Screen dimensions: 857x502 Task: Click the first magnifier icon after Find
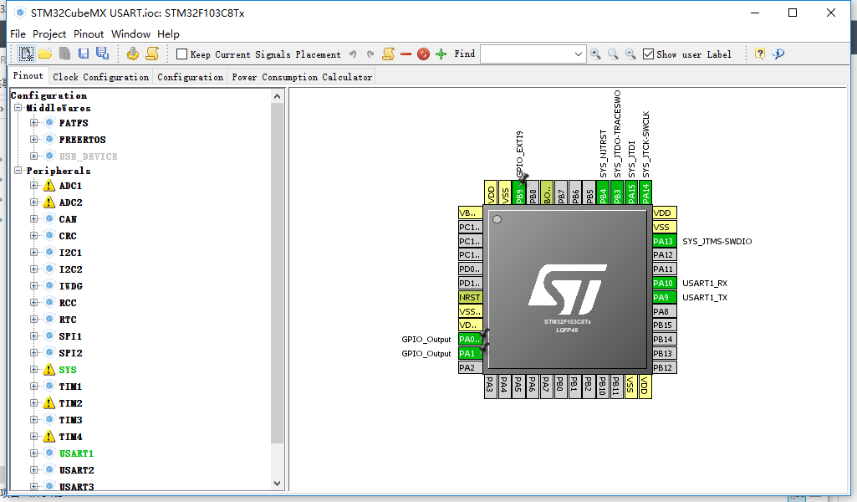click(595, 54)
